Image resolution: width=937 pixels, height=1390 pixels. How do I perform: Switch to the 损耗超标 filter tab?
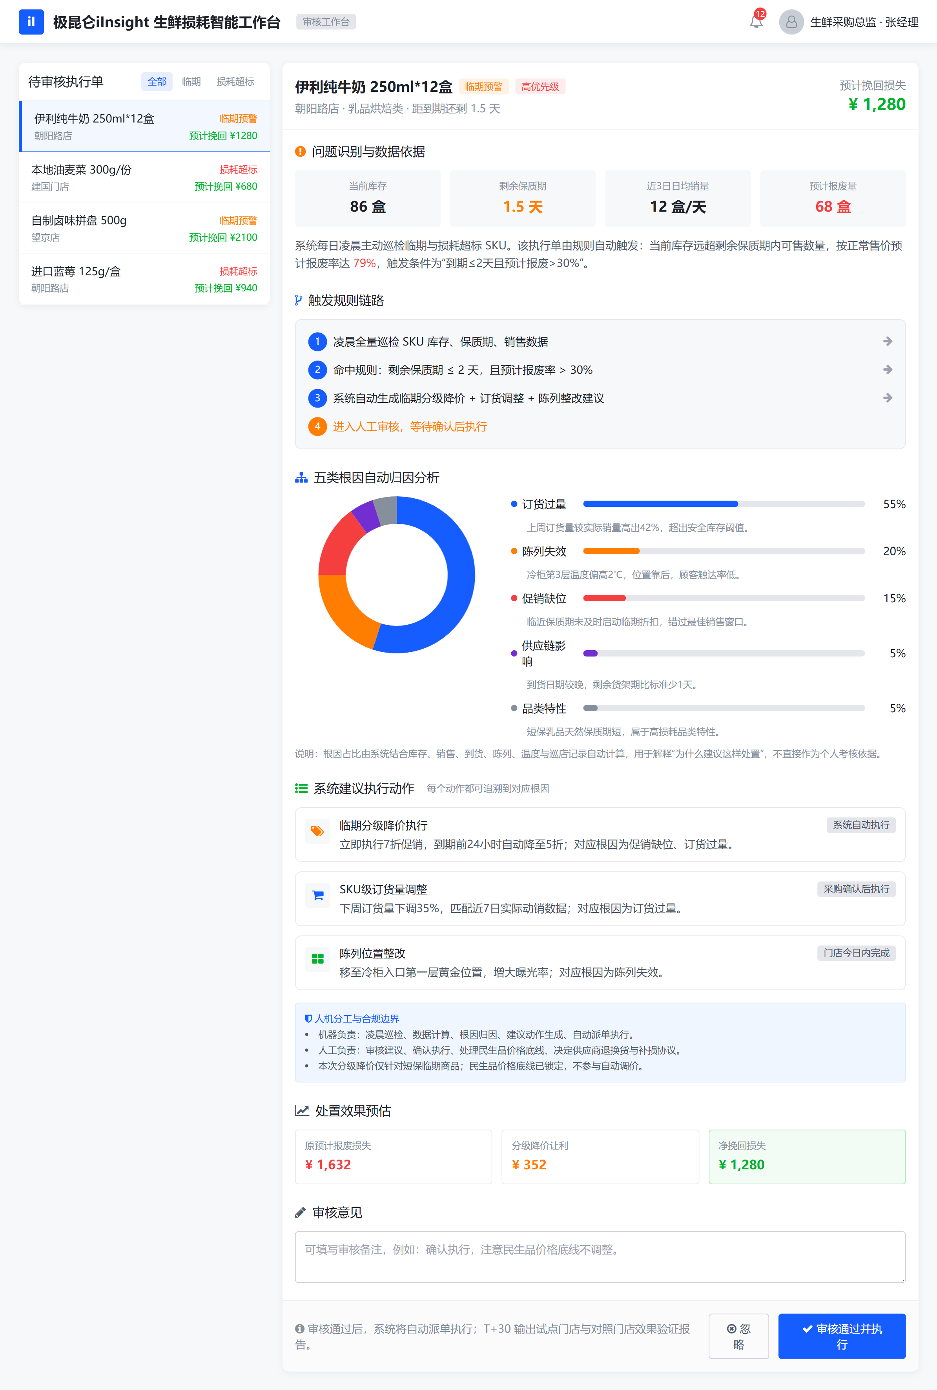[x=235, y=81]
